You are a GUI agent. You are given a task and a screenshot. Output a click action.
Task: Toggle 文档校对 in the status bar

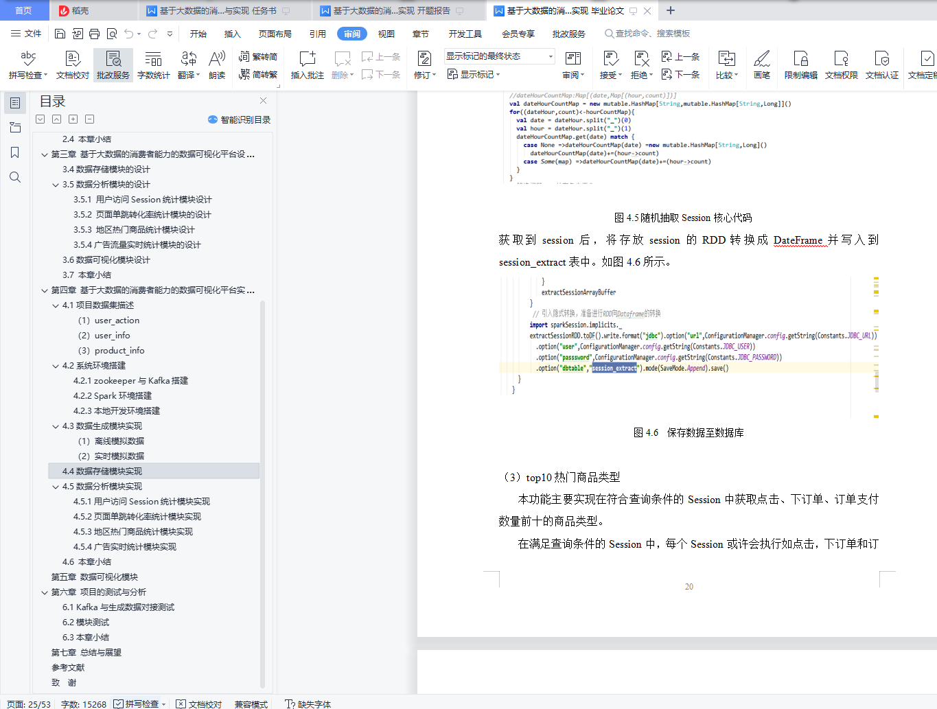(199, 704)
